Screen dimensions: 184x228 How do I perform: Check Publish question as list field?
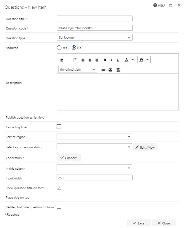point(59,117)
